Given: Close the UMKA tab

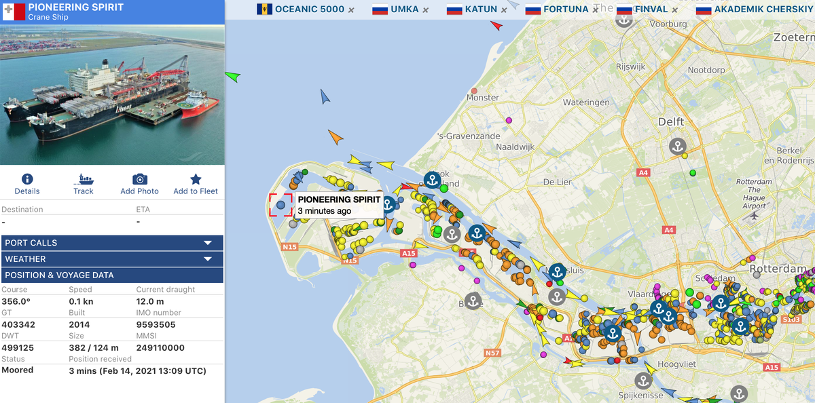Looking at the screenshot, I should 426,10.
